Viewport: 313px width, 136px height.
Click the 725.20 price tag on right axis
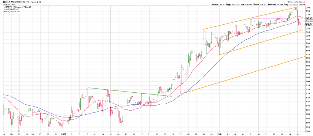(309, 18)
